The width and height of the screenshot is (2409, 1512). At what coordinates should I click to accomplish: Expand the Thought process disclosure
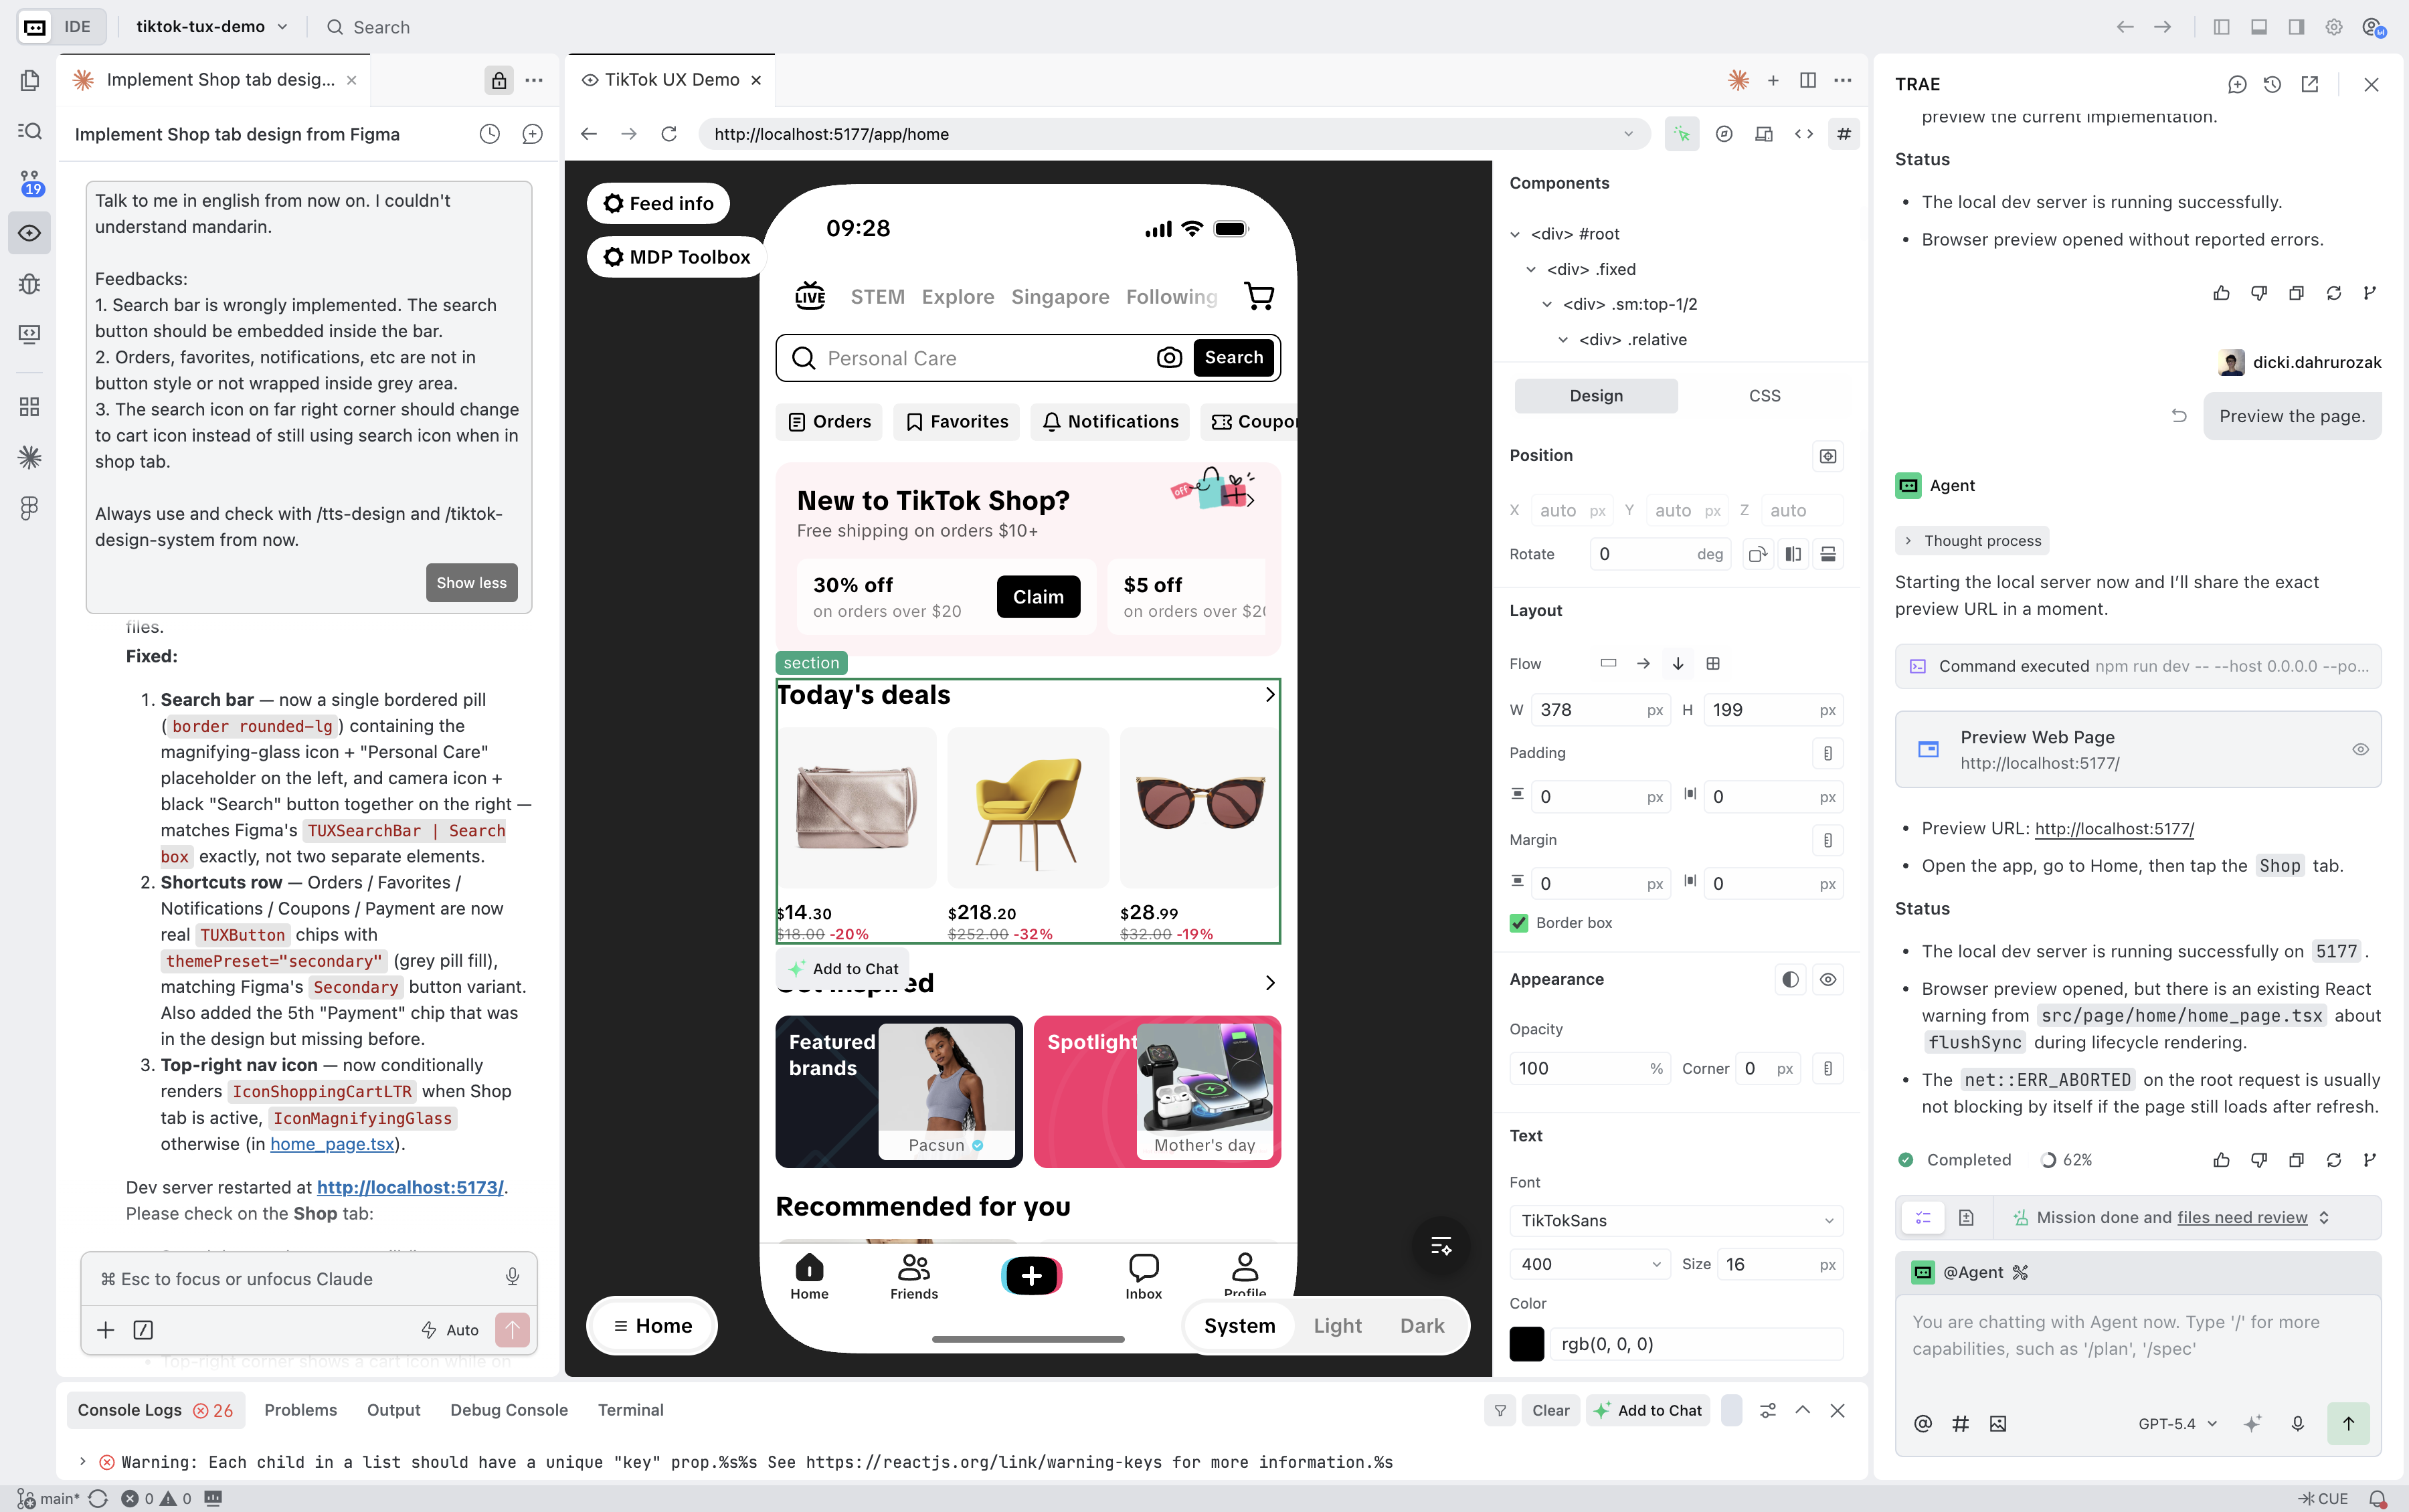[1972, 541]
